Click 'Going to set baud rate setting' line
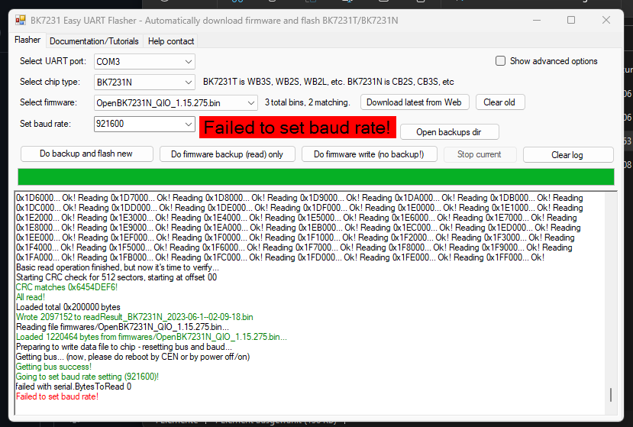Screen dimensions: 633x427 [87, 377]
